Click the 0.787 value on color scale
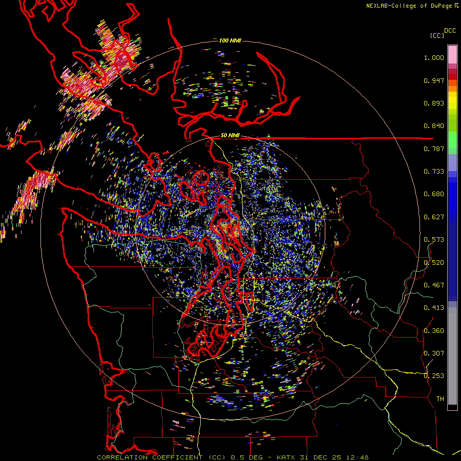 (434, 149)
